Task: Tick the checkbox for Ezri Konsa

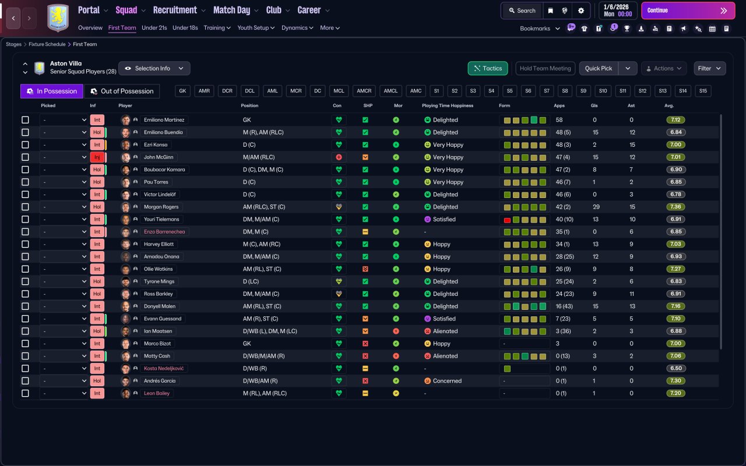Action: tap(25, 144)
